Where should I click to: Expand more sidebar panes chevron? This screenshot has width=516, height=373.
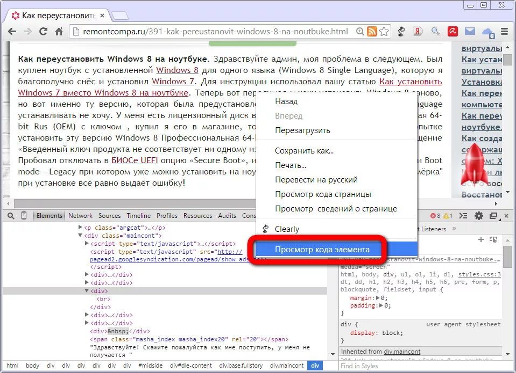(455, 229)
